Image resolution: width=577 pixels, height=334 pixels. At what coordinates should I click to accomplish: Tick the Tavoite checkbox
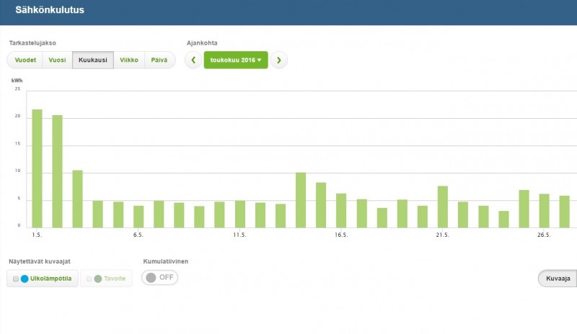tap(89, 279)
